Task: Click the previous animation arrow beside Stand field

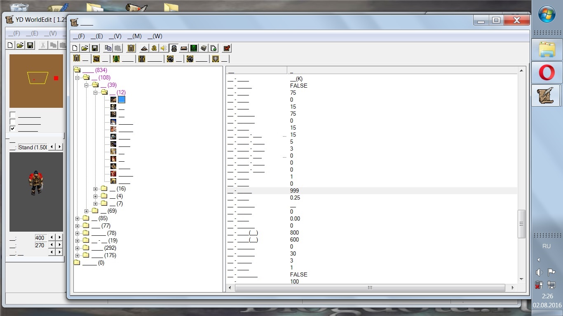Action: (x=52, y=147)
